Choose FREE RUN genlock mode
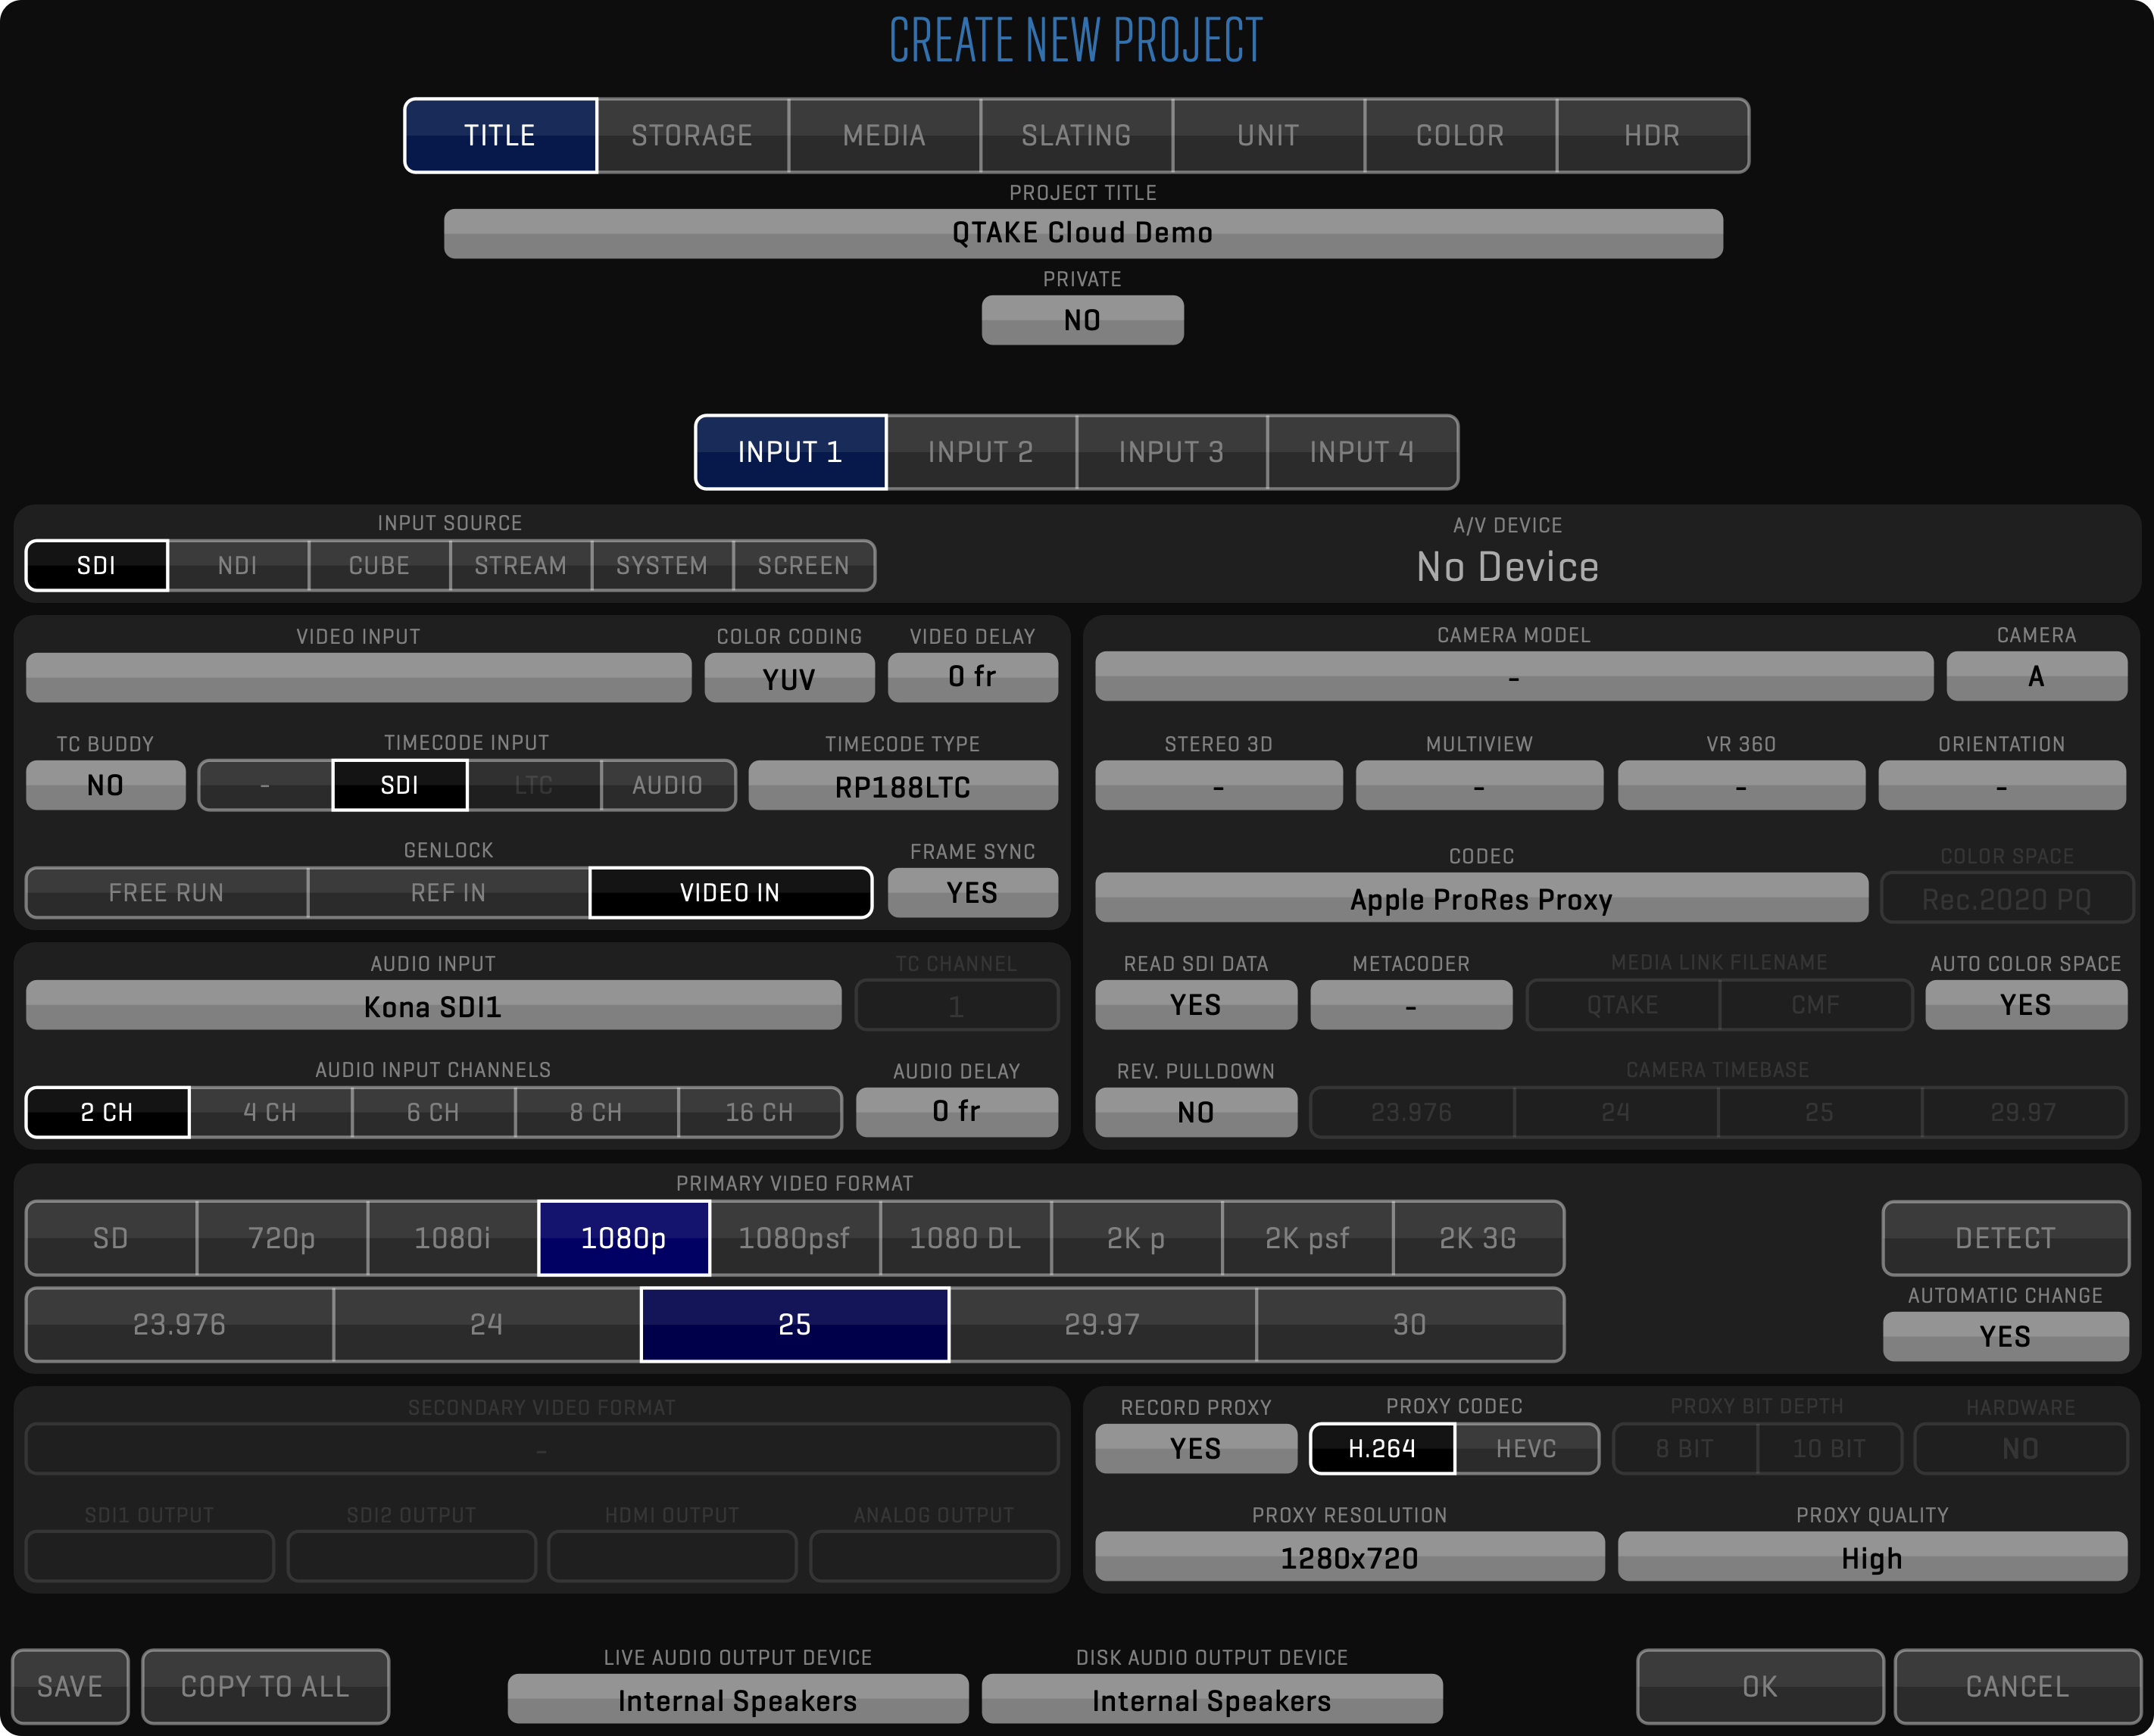Viewport: 2154px width, 1736px height. pos(166,892)
